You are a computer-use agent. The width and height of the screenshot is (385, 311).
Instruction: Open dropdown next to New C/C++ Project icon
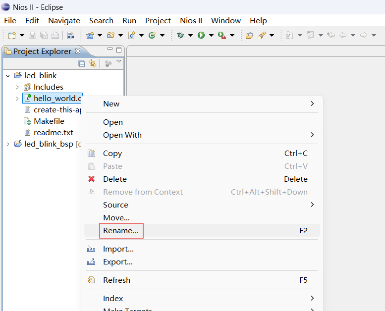coord(100,35)
